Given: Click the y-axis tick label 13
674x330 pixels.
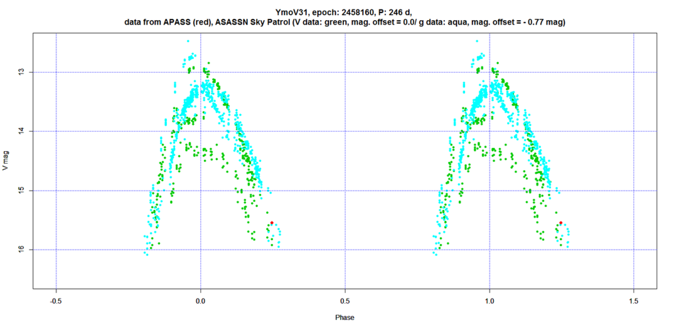Looking at the screenshot, I should (x=21, y=72).
